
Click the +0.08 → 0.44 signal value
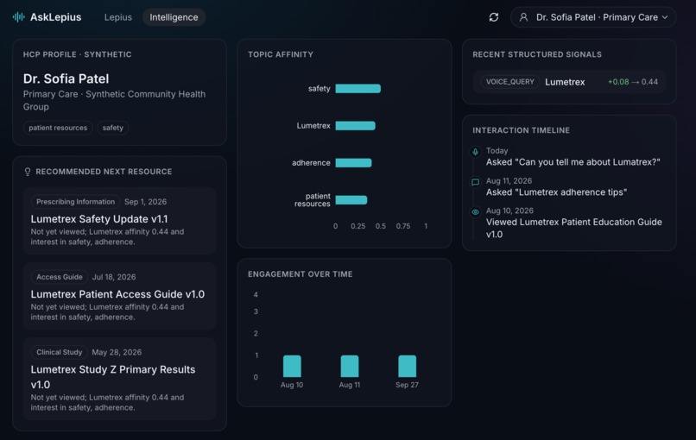(633, 82)
